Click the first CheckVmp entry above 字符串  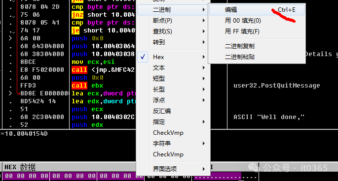173,133
